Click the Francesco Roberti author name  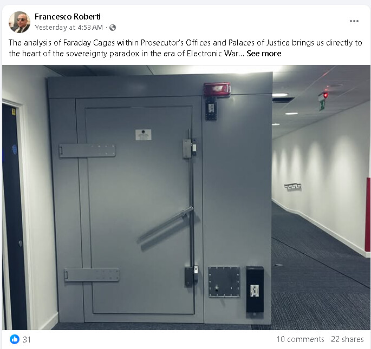point(68,17)
